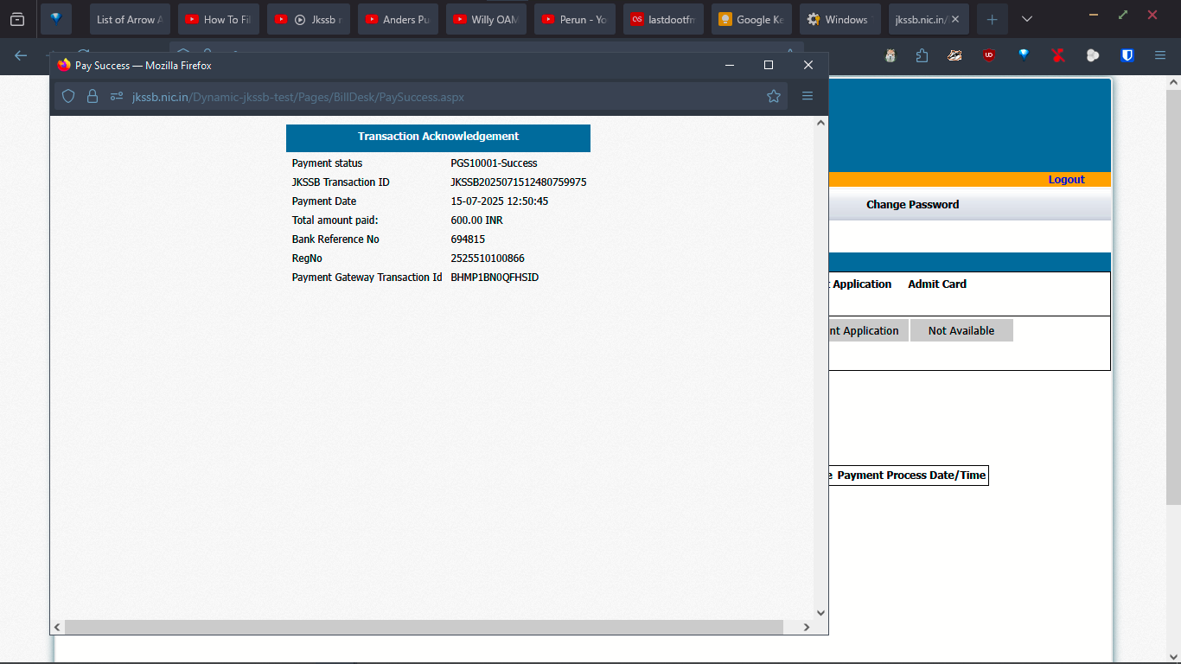Click RegNo value 2525510100866

click(488, 259)
